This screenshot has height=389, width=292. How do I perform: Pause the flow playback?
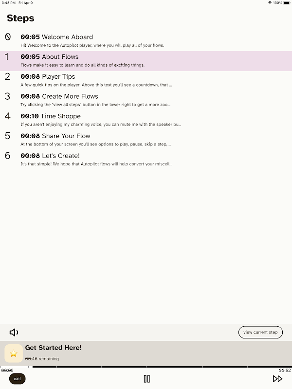147,379
